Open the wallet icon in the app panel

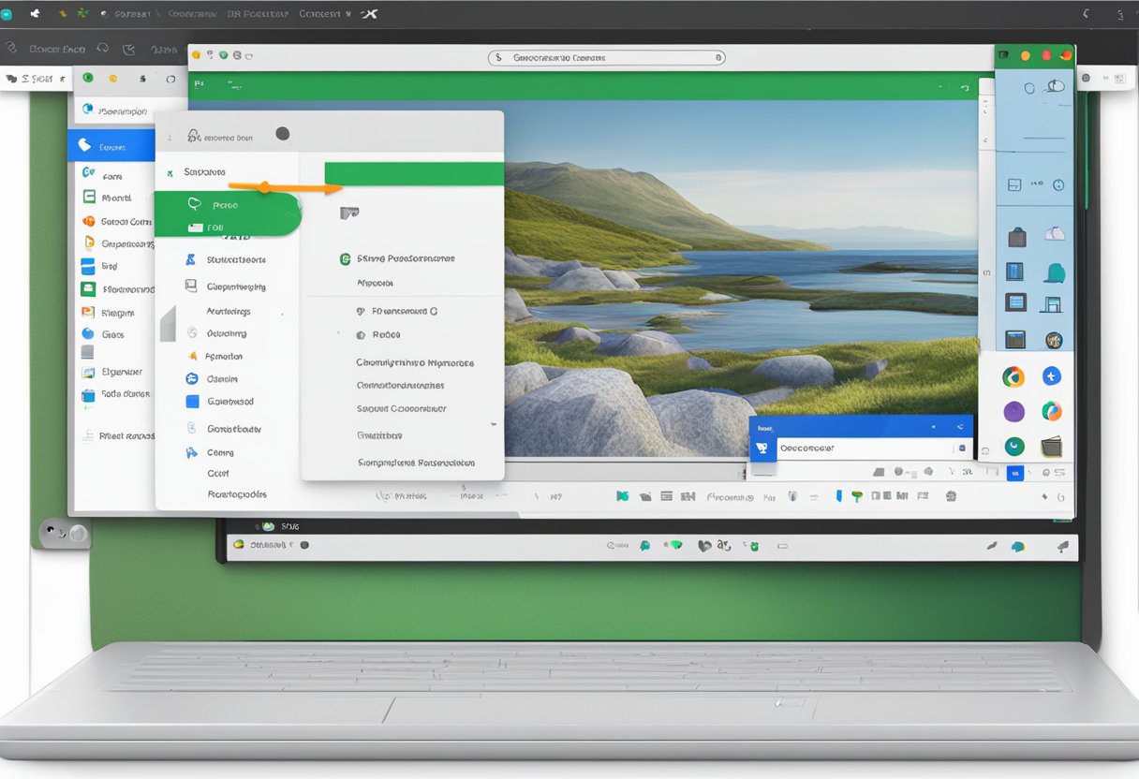tap(1052, 447)
